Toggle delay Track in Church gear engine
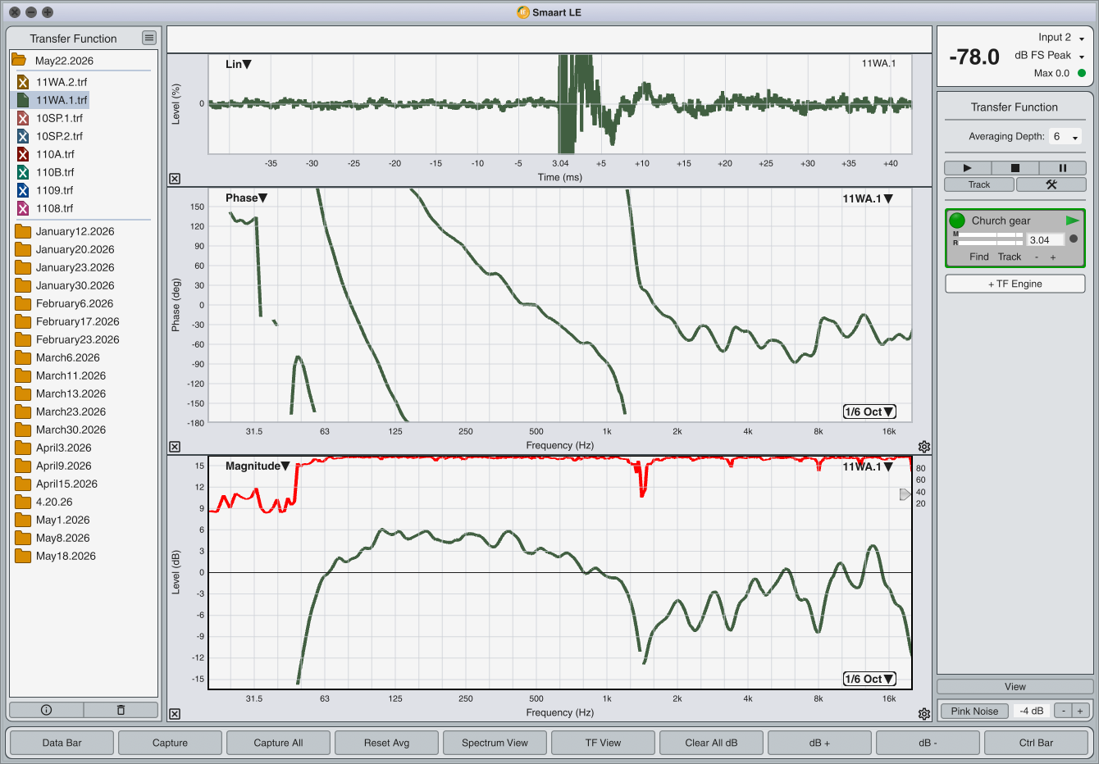The height and width of the screenshot is (764, 1099). pos(1010,257)
